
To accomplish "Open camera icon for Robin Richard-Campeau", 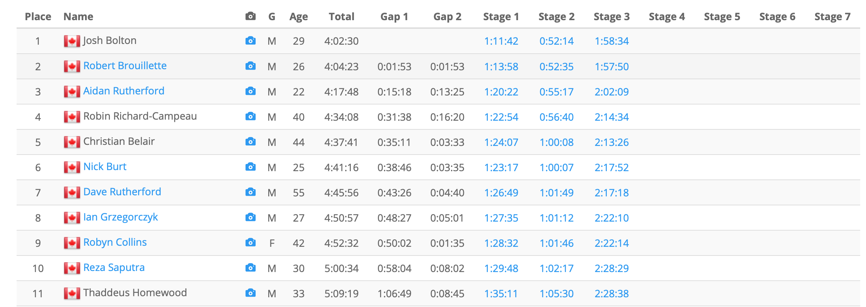I will [x=250, y=116].
